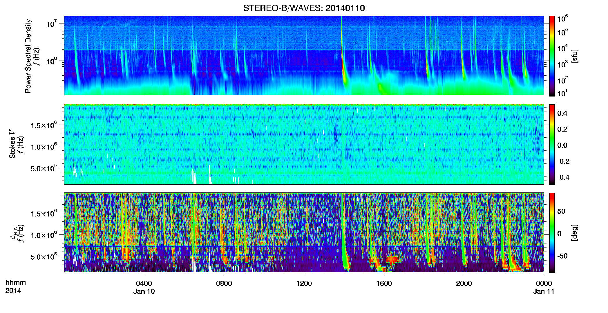Image resolution: width=608 pixels, height=313 pixels.
Task: Click the 0.4 label on Stokes colorbar
Action: click(x=562, y=113)
